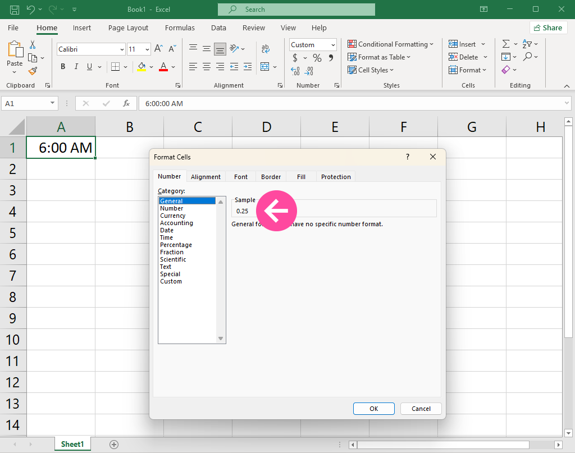This screenshot has height=453, width=575.
Task: Toggle Bold formatting
Action: [x=63, y=67]
